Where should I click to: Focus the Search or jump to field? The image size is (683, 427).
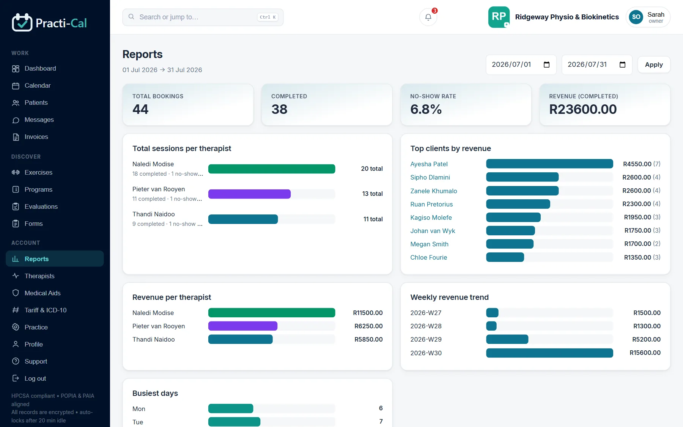coord(203,17)
